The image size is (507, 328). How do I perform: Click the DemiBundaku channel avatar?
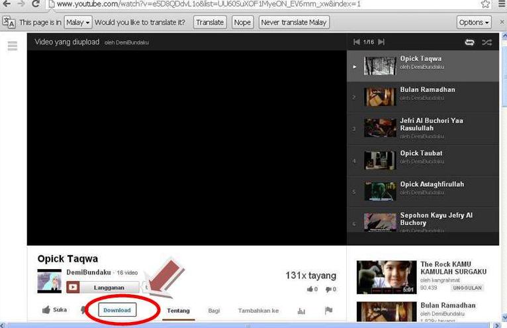[49, 281]
